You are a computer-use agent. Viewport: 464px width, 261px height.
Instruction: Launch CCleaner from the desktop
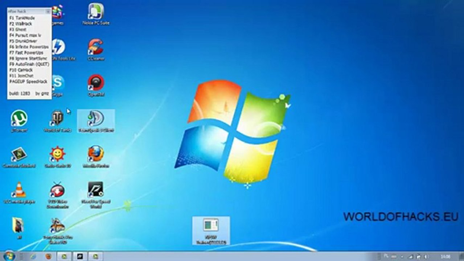[x=96, y=50]
